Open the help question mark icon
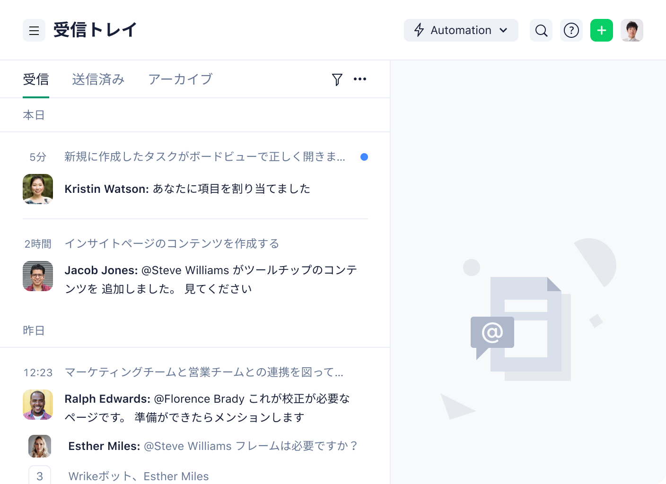666x484 pixels. 571,30
